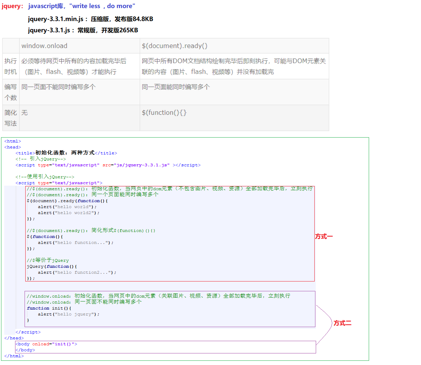Click the <body onload="init()"> code line
The height and width of the screenshot is (365, 421).
pyautogui.click(x=46, y=344)
